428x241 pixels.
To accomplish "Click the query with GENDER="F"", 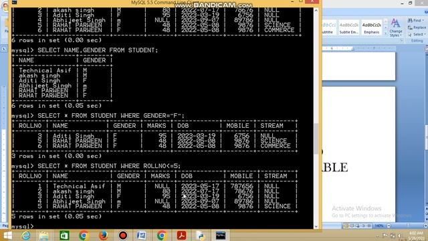I will [x=111, y=116].
